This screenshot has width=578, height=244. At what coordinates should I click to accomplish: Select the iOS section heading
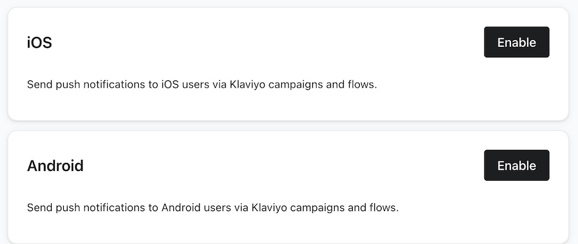tap(40, 43)
